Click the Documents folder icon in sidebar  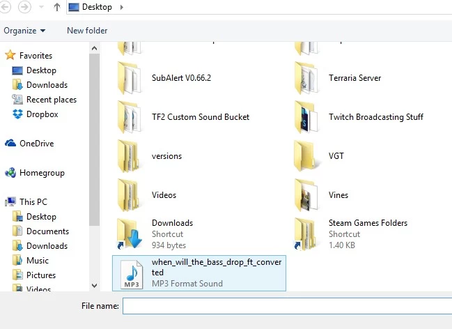tap(17, 231)
